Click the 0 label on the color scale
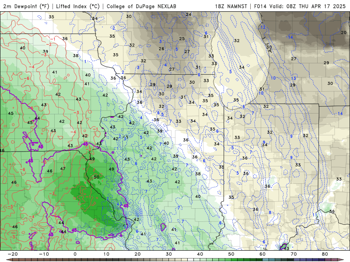Screen dimensions: 350x262 (75, 254)
